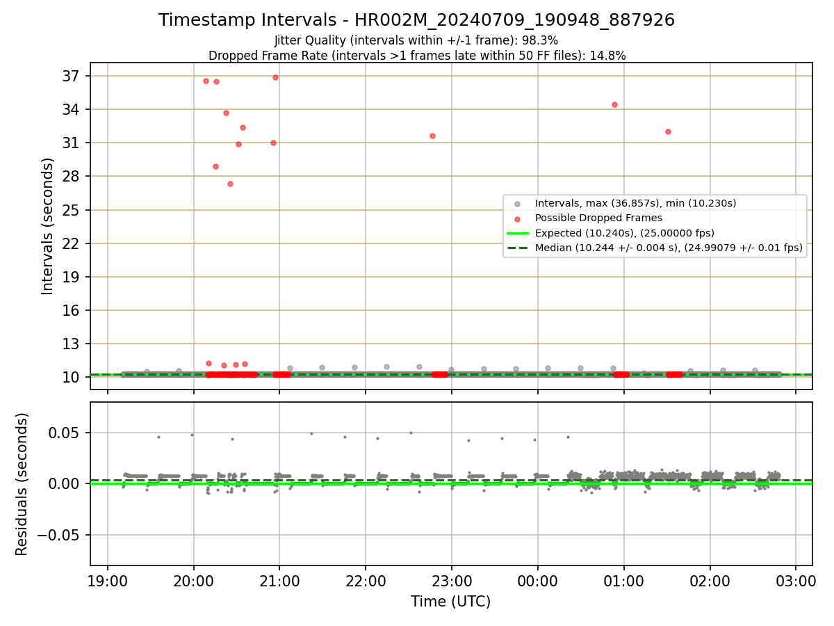Click the 01:00 time axis label
This screenshot has height=626, width=834.
point(623,581)
